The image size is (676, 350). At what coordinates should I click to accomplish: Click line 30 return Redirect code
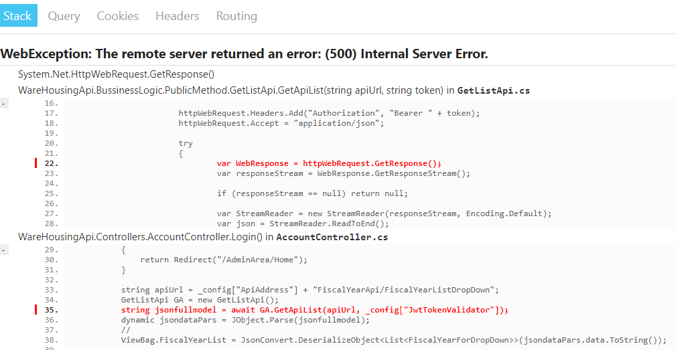pyautogui.click(x=224, y=260)
